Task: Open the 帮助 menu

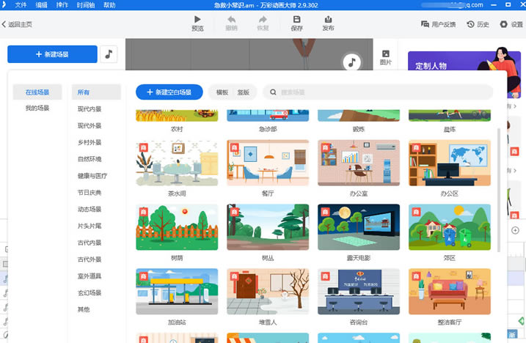Action: (x=109, y=5)
